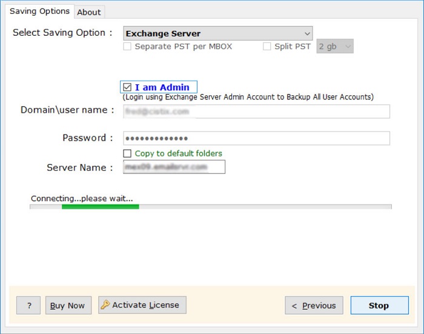
Task: Open help with the ? button
Action: point(28,306)
